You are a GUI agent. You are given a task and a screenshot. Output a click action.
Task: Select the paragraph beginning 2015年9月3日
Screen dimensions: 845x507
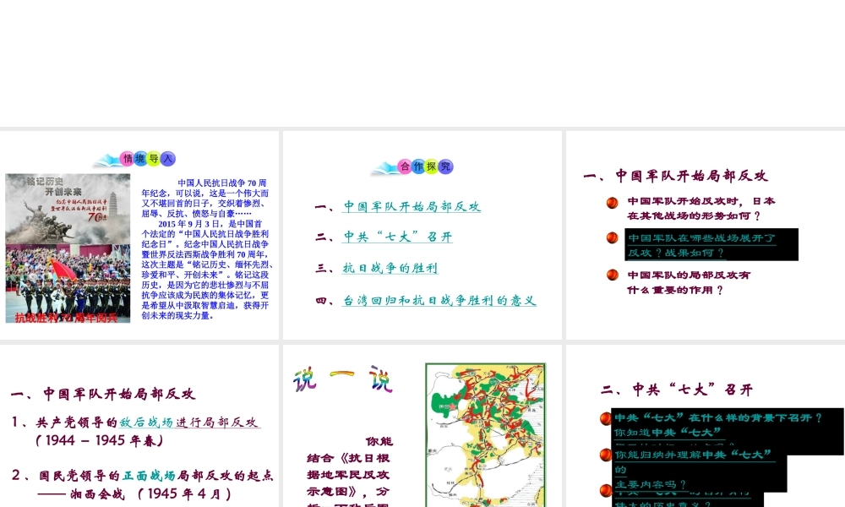click(208, 270)
